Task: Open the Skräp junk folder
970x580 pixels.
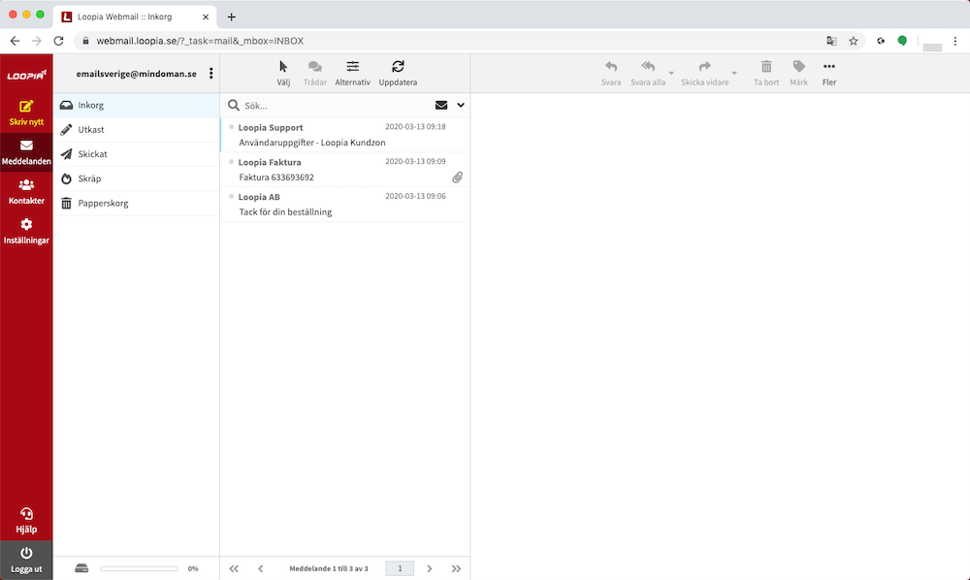Action: click(137, 178)
